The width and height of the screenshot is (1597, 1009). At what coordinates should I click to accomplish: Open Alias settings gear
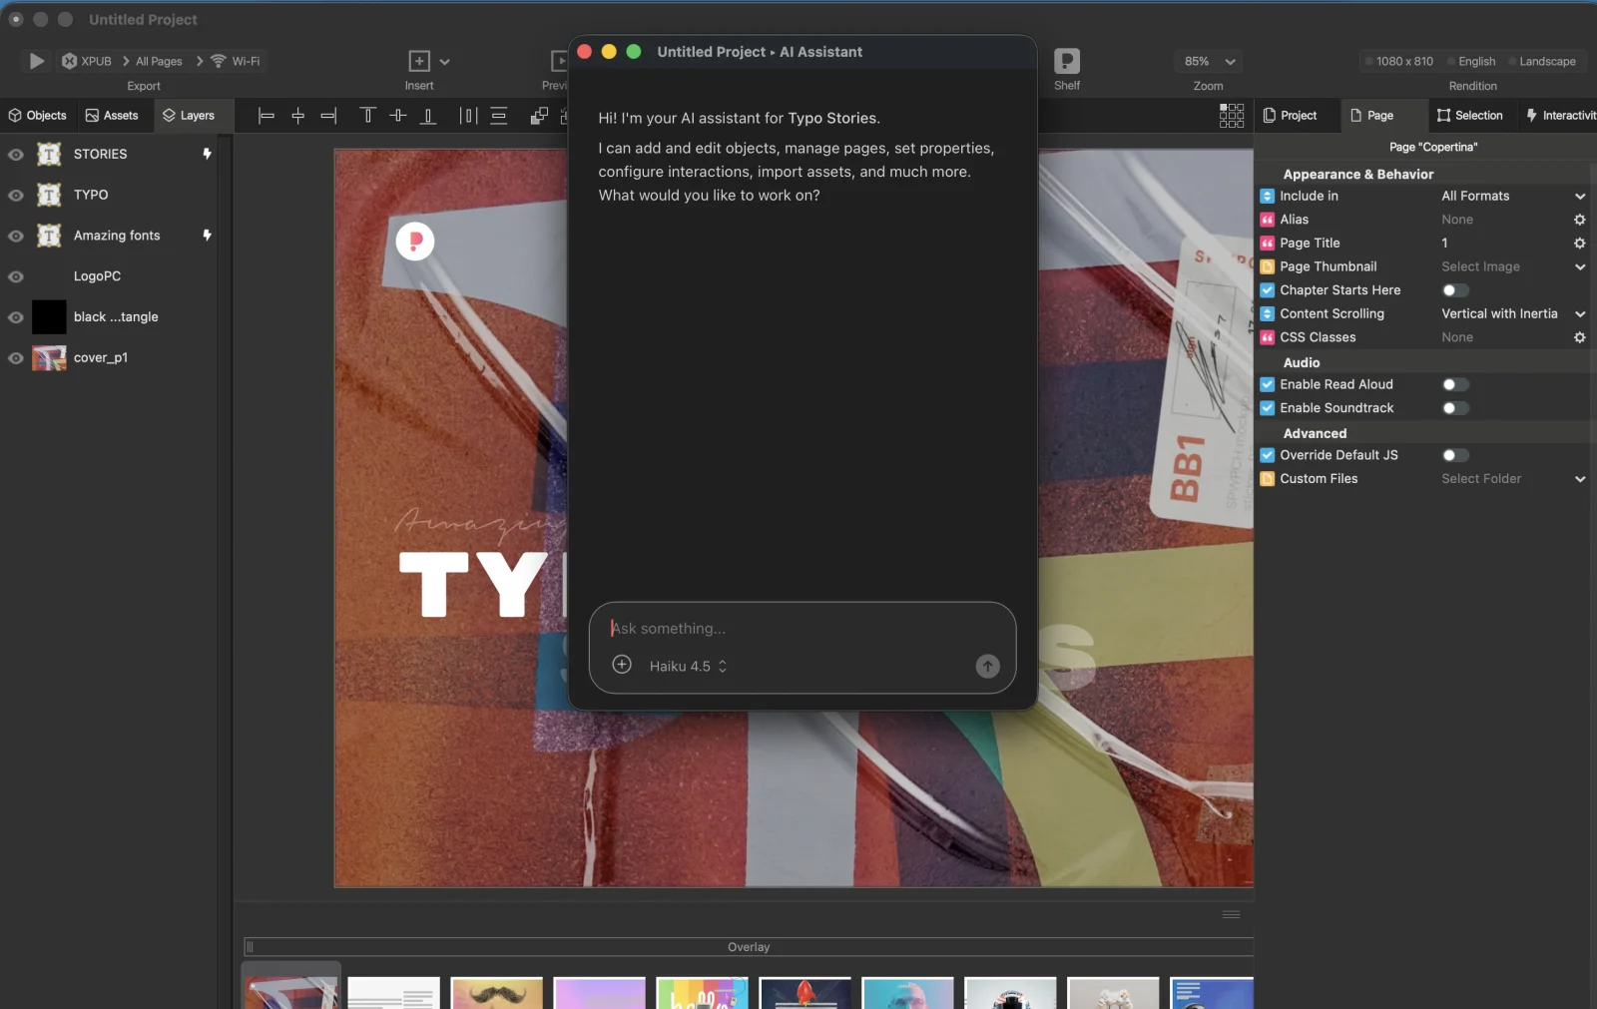(x=1579, y=220)
